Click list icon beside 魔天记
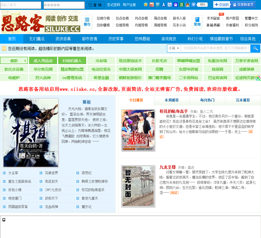The image size is (261, 238). pos(77,207)
